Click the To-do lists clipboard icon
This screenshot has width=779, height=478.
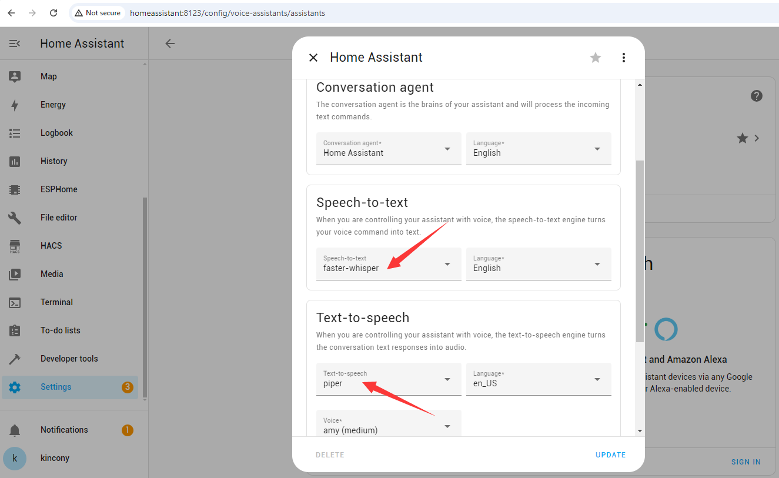[15, 330]
